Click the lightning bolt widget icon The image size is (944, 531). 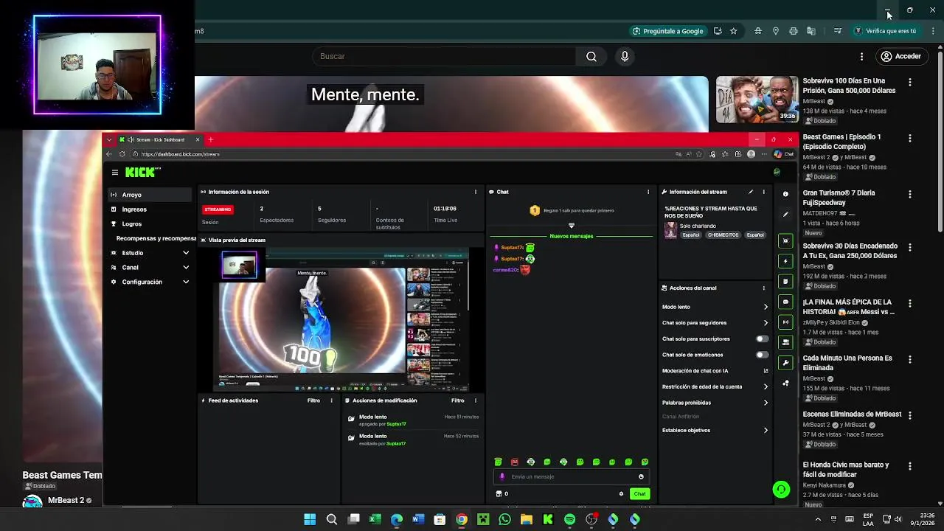785,261
